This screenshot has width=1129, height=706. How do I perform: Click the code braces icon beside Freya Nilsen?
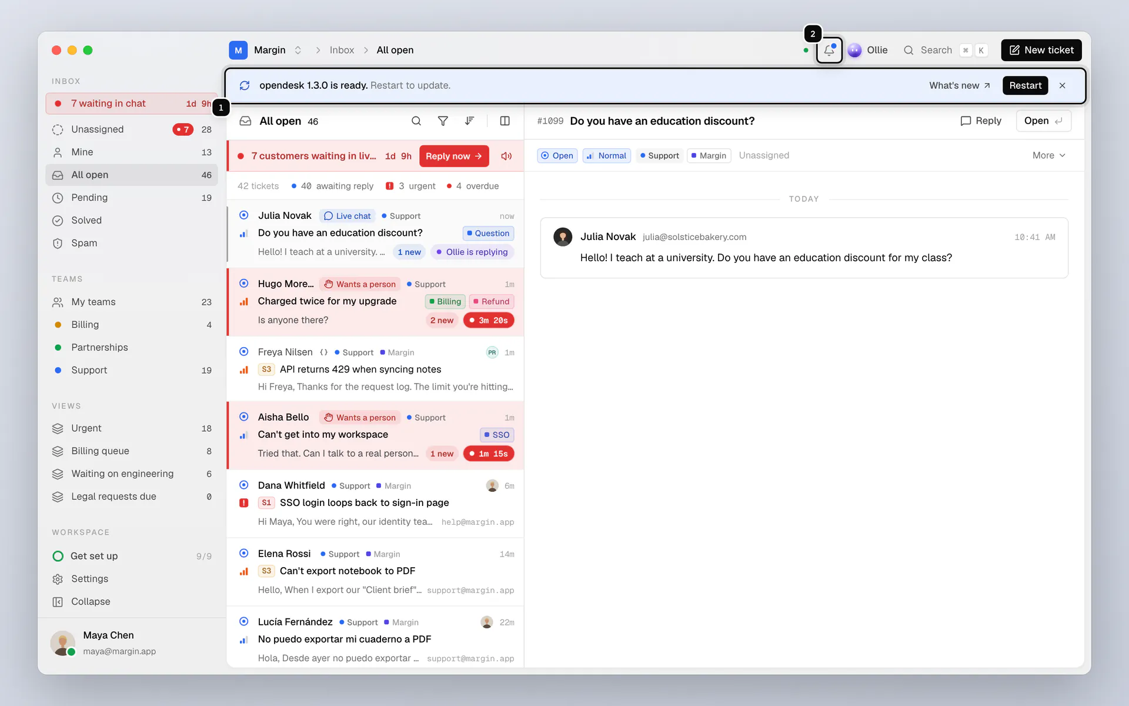pyautogui.click(x=323, y=352)
